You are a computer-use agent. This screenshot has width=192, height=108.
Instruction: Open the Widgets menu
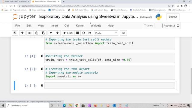(96, 25)
